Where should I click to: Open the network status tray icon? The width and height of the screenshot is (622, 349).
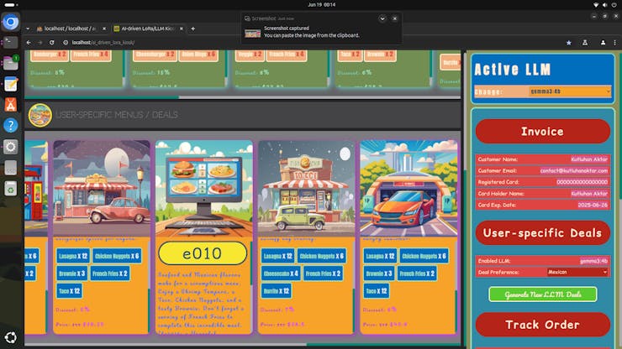point(596,5)
